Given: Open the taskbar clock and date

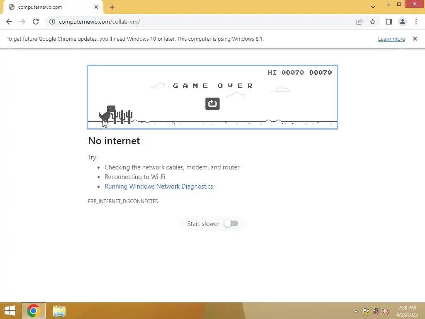Looking at the screenshot, I should point(407,311).
